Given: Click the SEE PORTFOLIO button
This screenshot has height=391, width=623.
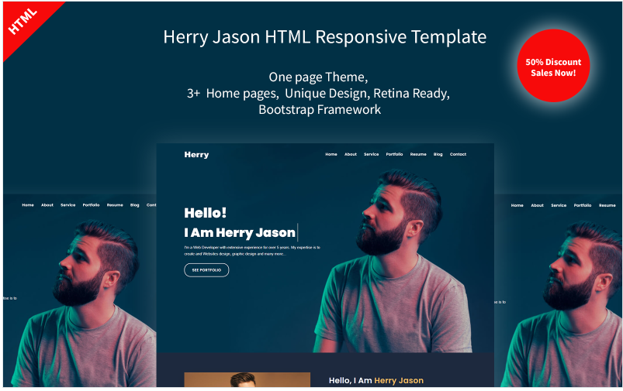Looking at the screenshot, I should click(206, 270).
